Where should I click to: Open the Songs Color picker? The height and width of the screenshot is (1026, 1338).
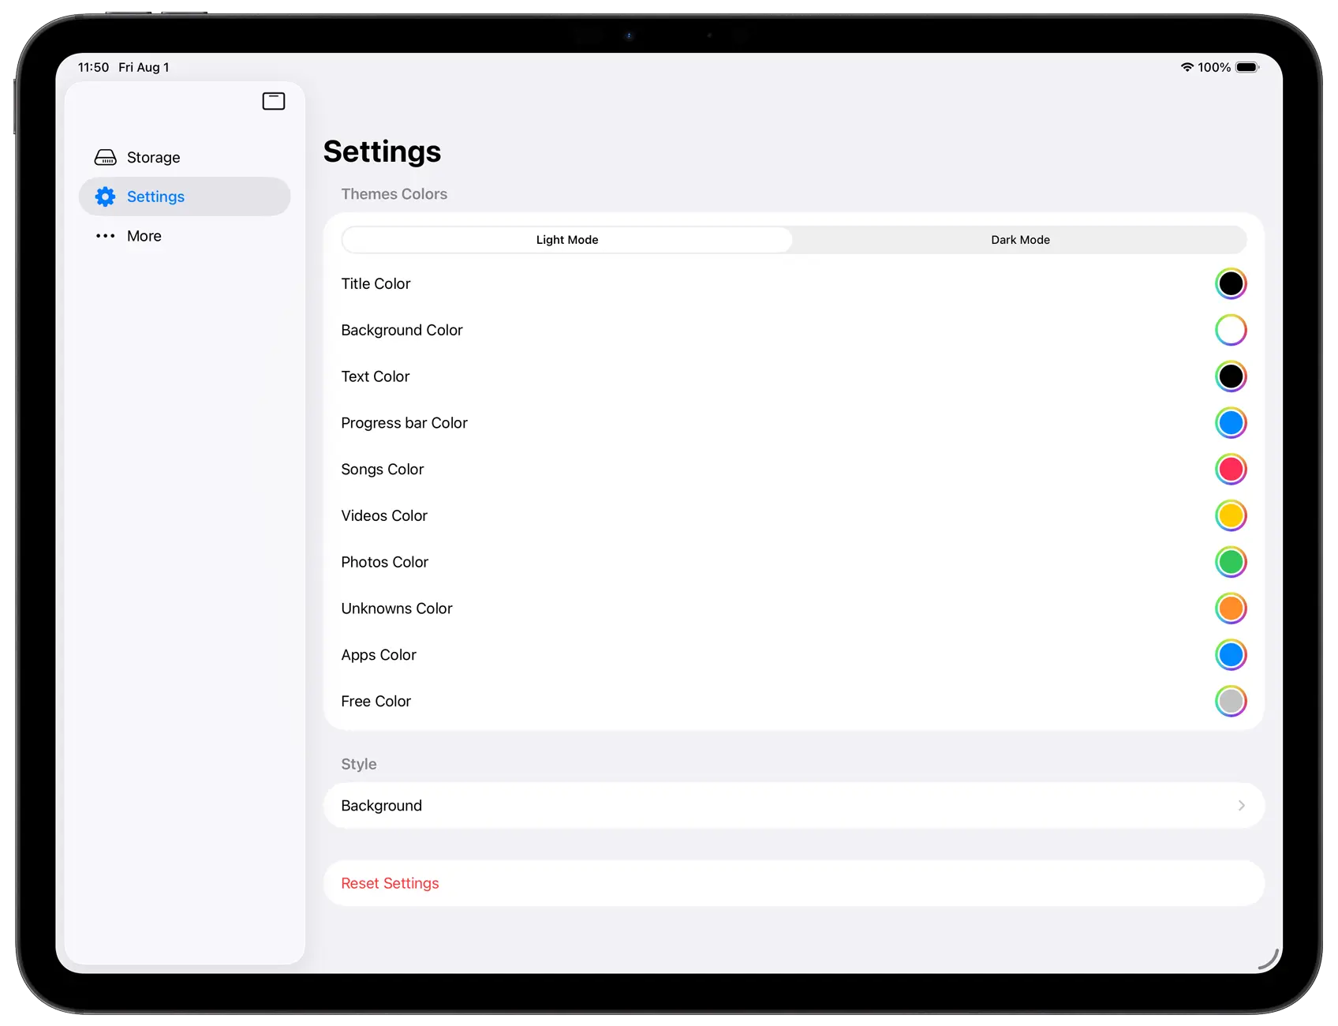click(1231, 470)
